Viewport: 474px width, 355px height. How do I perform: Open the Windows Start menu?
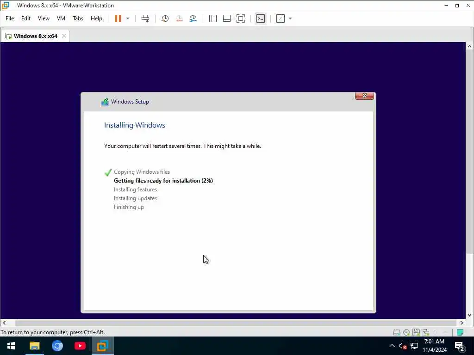pyautogui.click(x=11, y=346)
